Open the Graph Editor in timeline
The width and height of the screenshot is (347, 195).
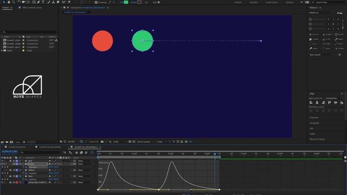(x=92, y=152)
